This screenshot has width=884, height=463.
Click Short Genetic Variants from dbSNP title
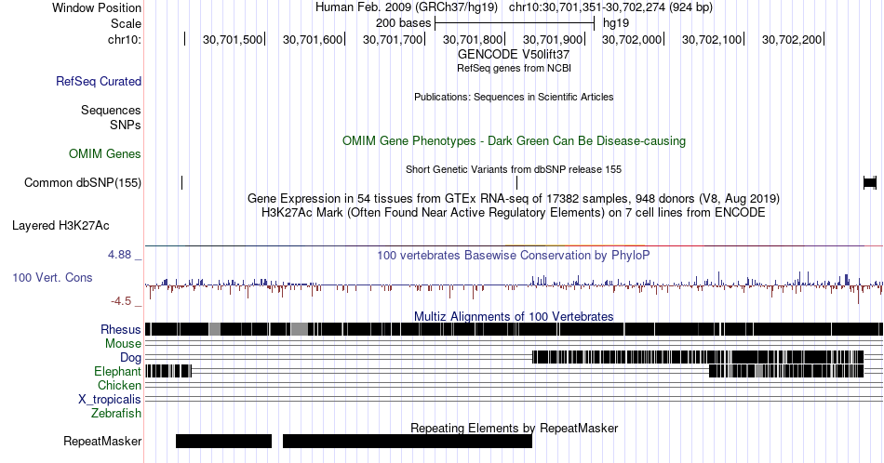514,169
